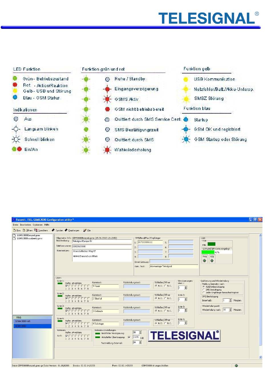Click the Gen. Text field Alarmanlage Telesignal
The width and height of the screenshot is (271, 387).
pos(174,266)
